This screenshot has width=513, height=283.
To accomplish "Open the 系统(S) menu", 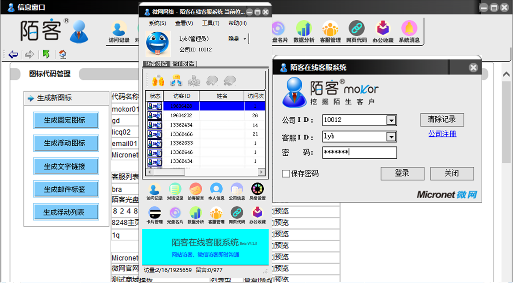I will (157, 23).
